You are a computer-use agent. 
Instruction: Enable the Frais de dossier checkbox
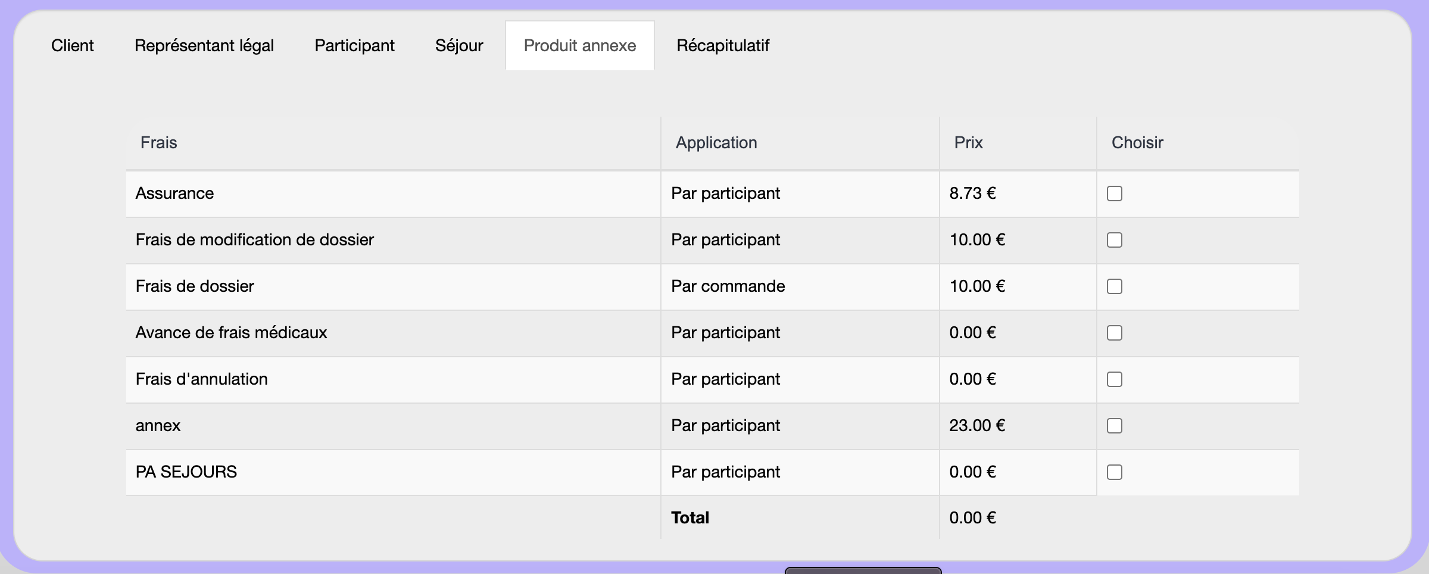pyautogui.click(x=1114, y=286)
